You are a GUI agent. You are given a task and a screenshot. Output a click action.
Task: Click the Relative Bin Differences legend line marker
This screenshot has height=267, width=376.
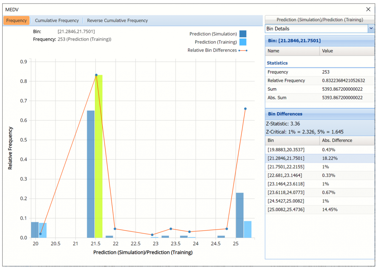[243, 50]
